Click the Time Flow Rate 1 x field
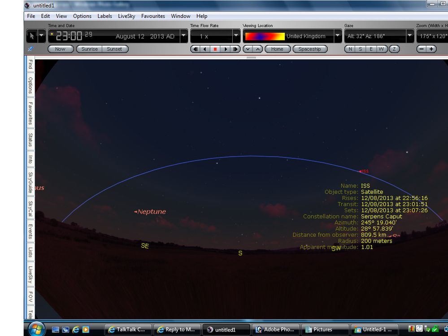 pos(211,36)
